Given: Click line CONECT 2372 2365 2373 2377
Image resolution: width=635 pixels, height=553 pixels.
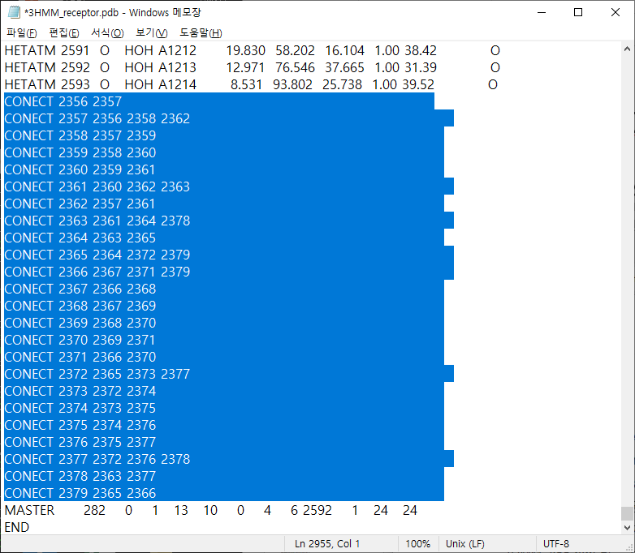Looking at the screenshot, I should coord(97,374).
